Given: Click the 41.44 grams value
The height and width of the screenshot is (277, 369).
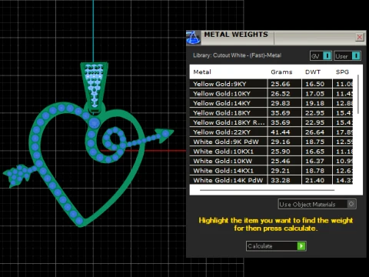Looking at the screenshot, I should click(x=281, y=132).
